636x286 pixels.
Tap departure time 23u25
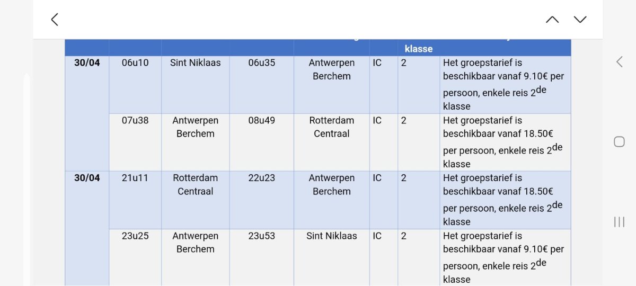[135, 236]
